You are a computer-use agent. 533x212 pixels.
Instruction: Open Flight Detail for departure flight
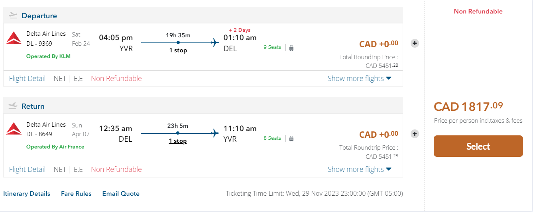point(27,79)
